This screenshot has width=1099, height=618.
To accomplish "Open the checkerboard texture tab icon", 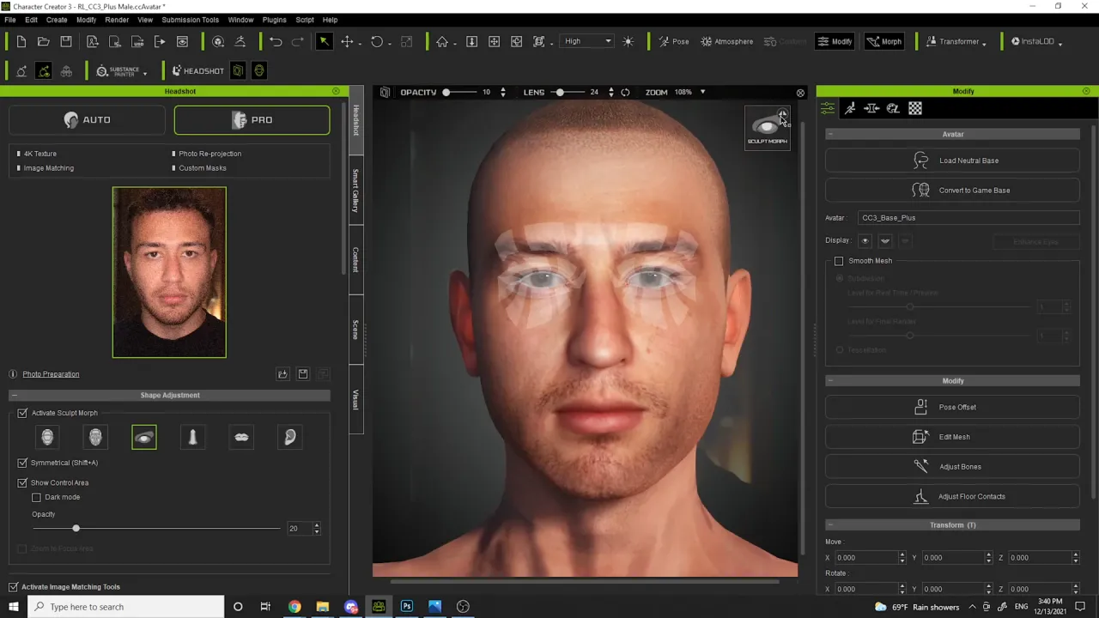I will pyautogui.click(x=915, y=108).
